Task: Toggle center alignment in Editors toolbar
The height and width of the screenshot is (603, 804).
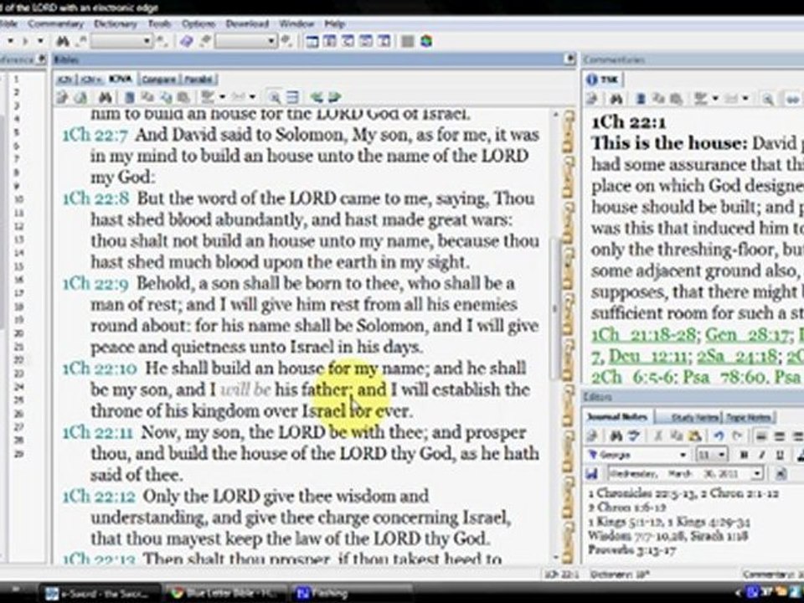Action: pyautogui.click(x=780, y=436)
